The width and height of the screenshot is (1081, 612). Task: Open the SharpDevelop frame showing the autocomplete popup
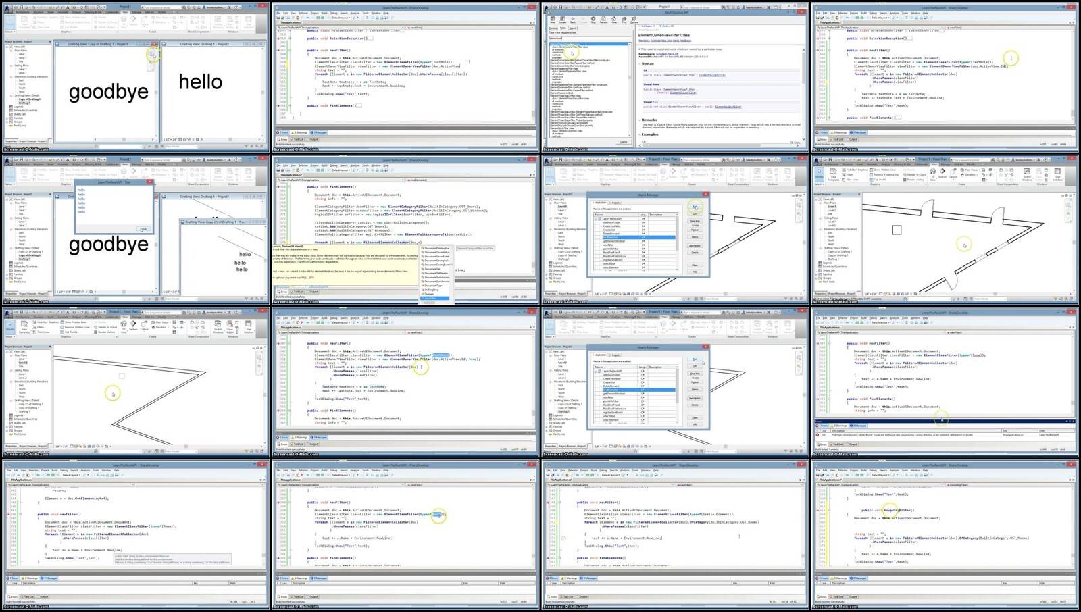tap(405, 229)
